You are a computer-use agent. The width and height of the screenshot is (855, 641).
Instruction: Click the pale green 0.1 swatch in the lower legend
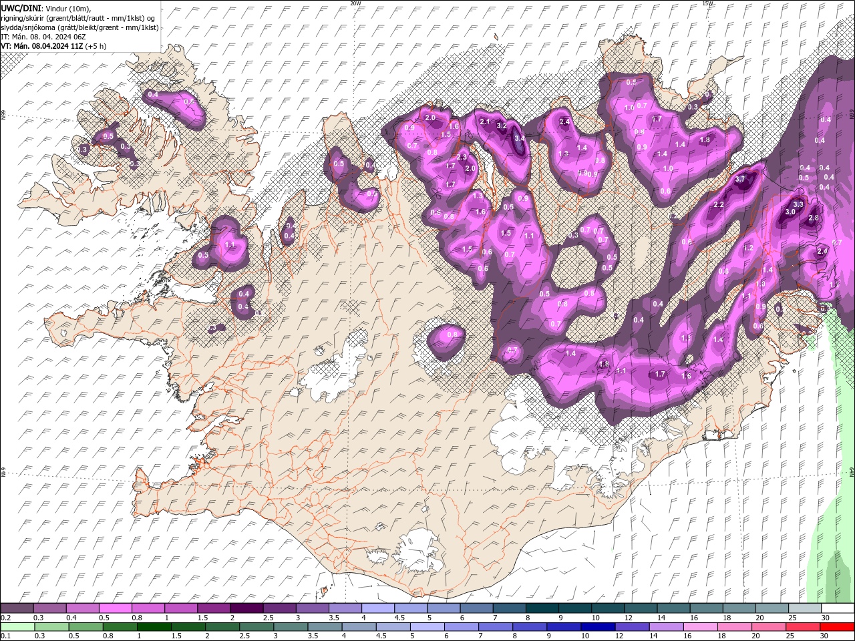(17, 626)
